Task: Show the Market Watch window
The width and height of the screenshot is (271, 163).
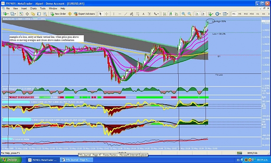Action: 21,14
